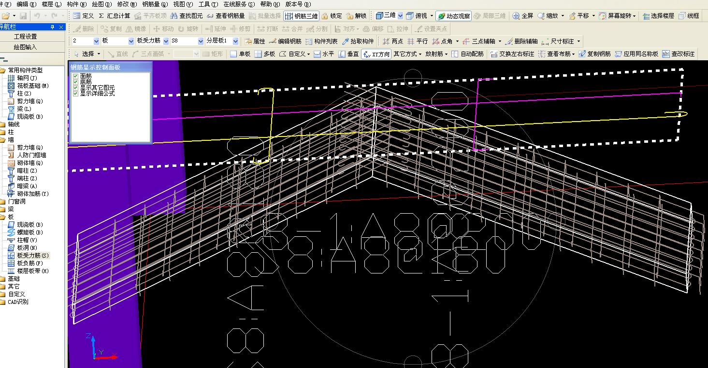Open the file folder icon

point(6,16)
